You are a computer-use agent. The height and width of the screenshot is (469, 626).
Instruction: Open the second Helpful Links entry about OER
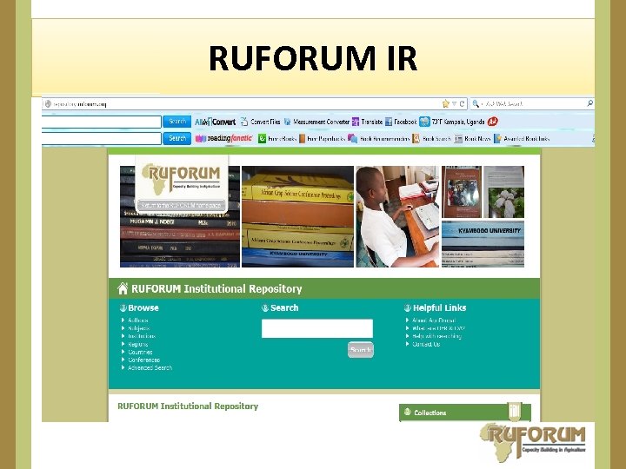pos(438,327)
